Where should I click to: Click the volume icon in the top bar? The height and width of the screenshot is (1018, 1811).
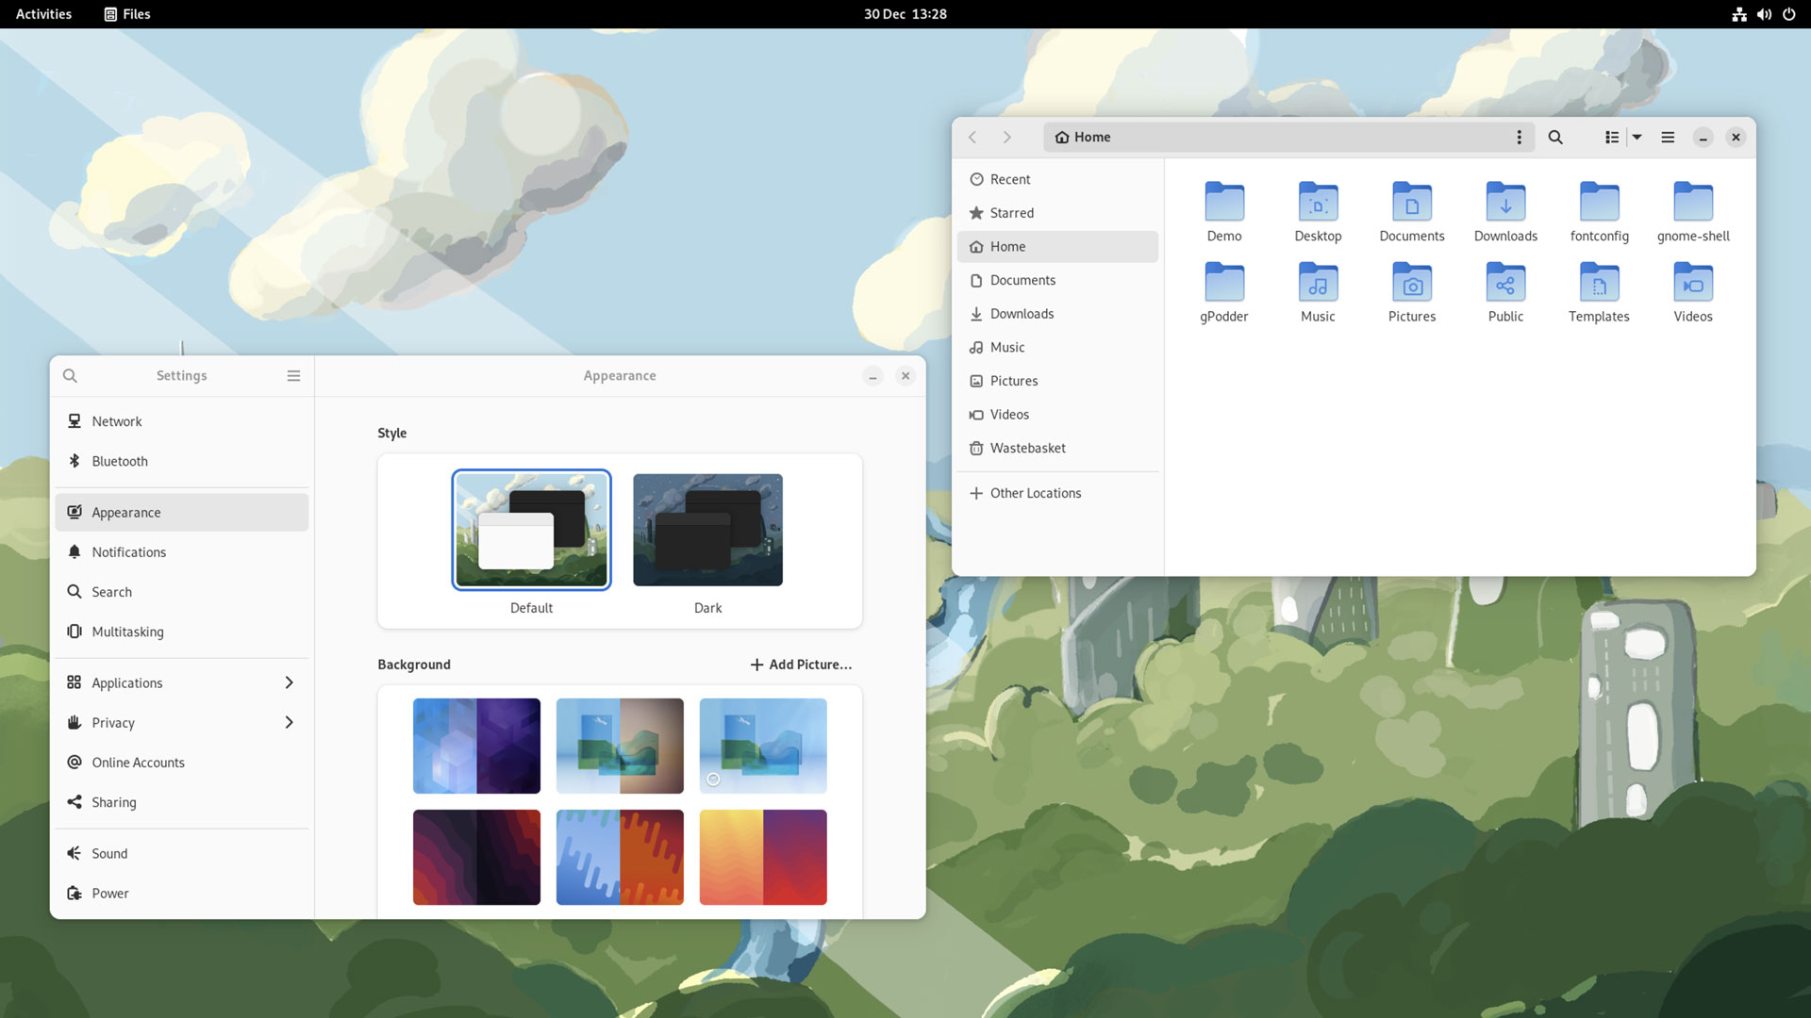pyautogui.click(x=1763, y=14)
